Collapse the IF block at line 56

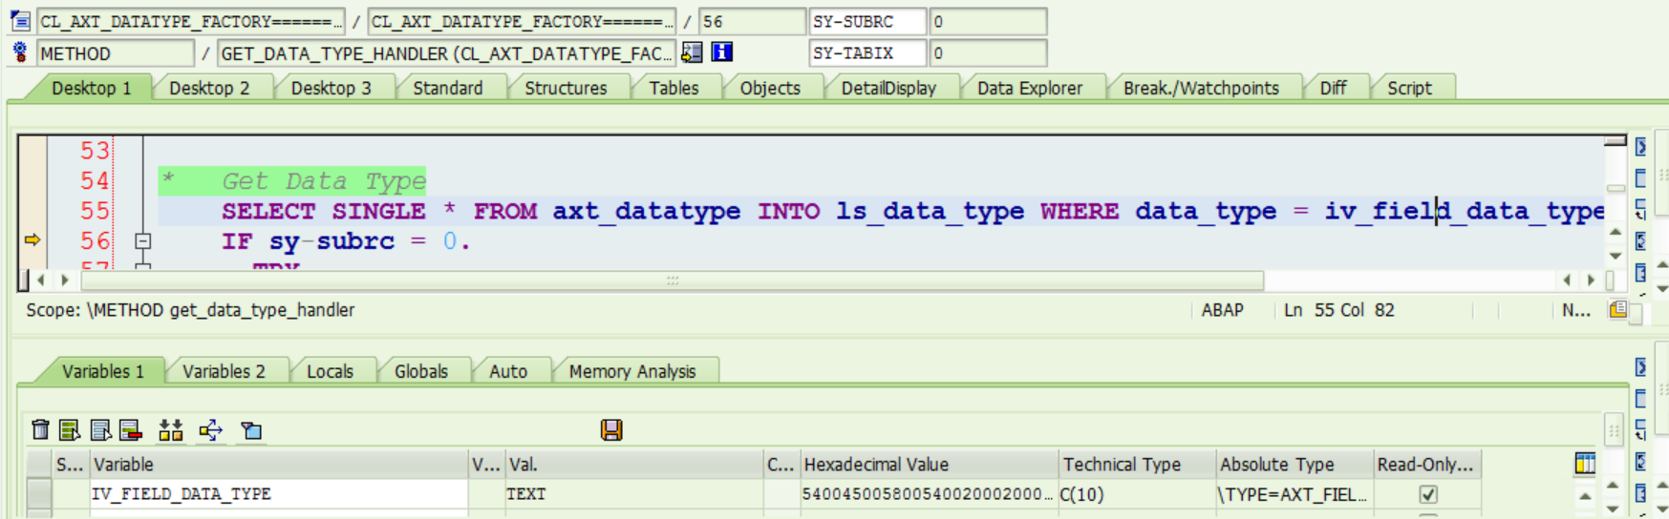(143, 241)
